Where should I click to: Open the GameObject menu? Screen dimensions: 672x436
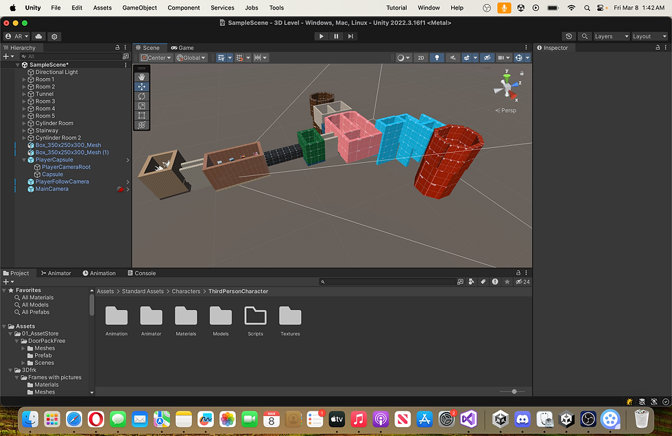tap(139, 8)
